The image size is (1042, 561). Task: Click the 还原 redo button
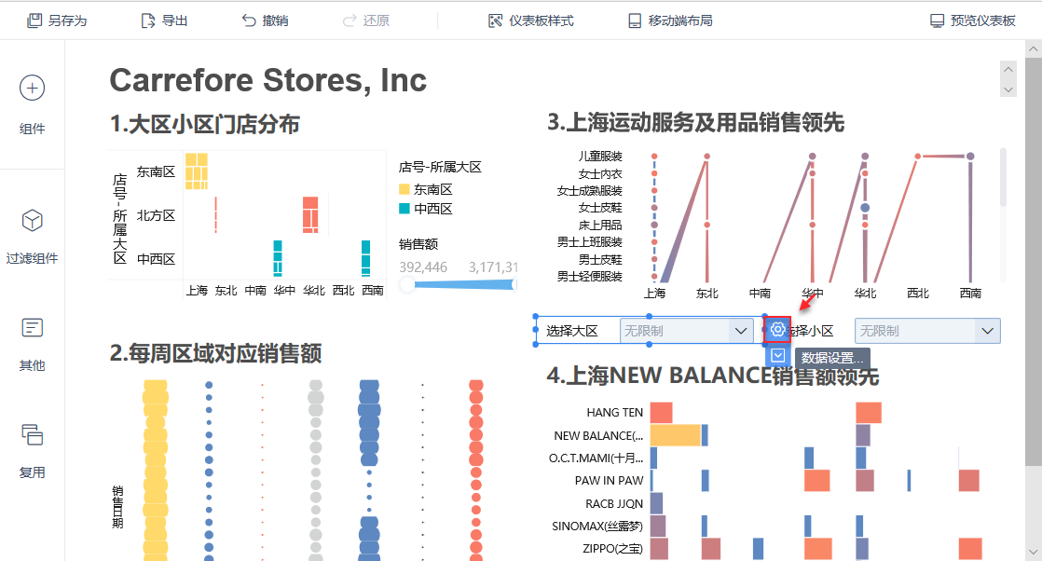(366, 21)
